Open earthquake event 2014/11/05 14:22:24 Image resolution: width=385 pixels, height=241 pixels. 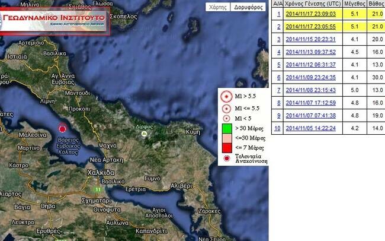click(x=310, y=128)
